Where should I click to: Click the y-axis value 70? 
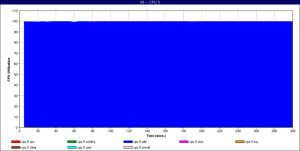coord(16,53)
